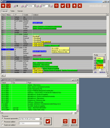This screenshot has width=110, height=128.
Task: Click the Smazat trash can button
Action: click(65, 122)
